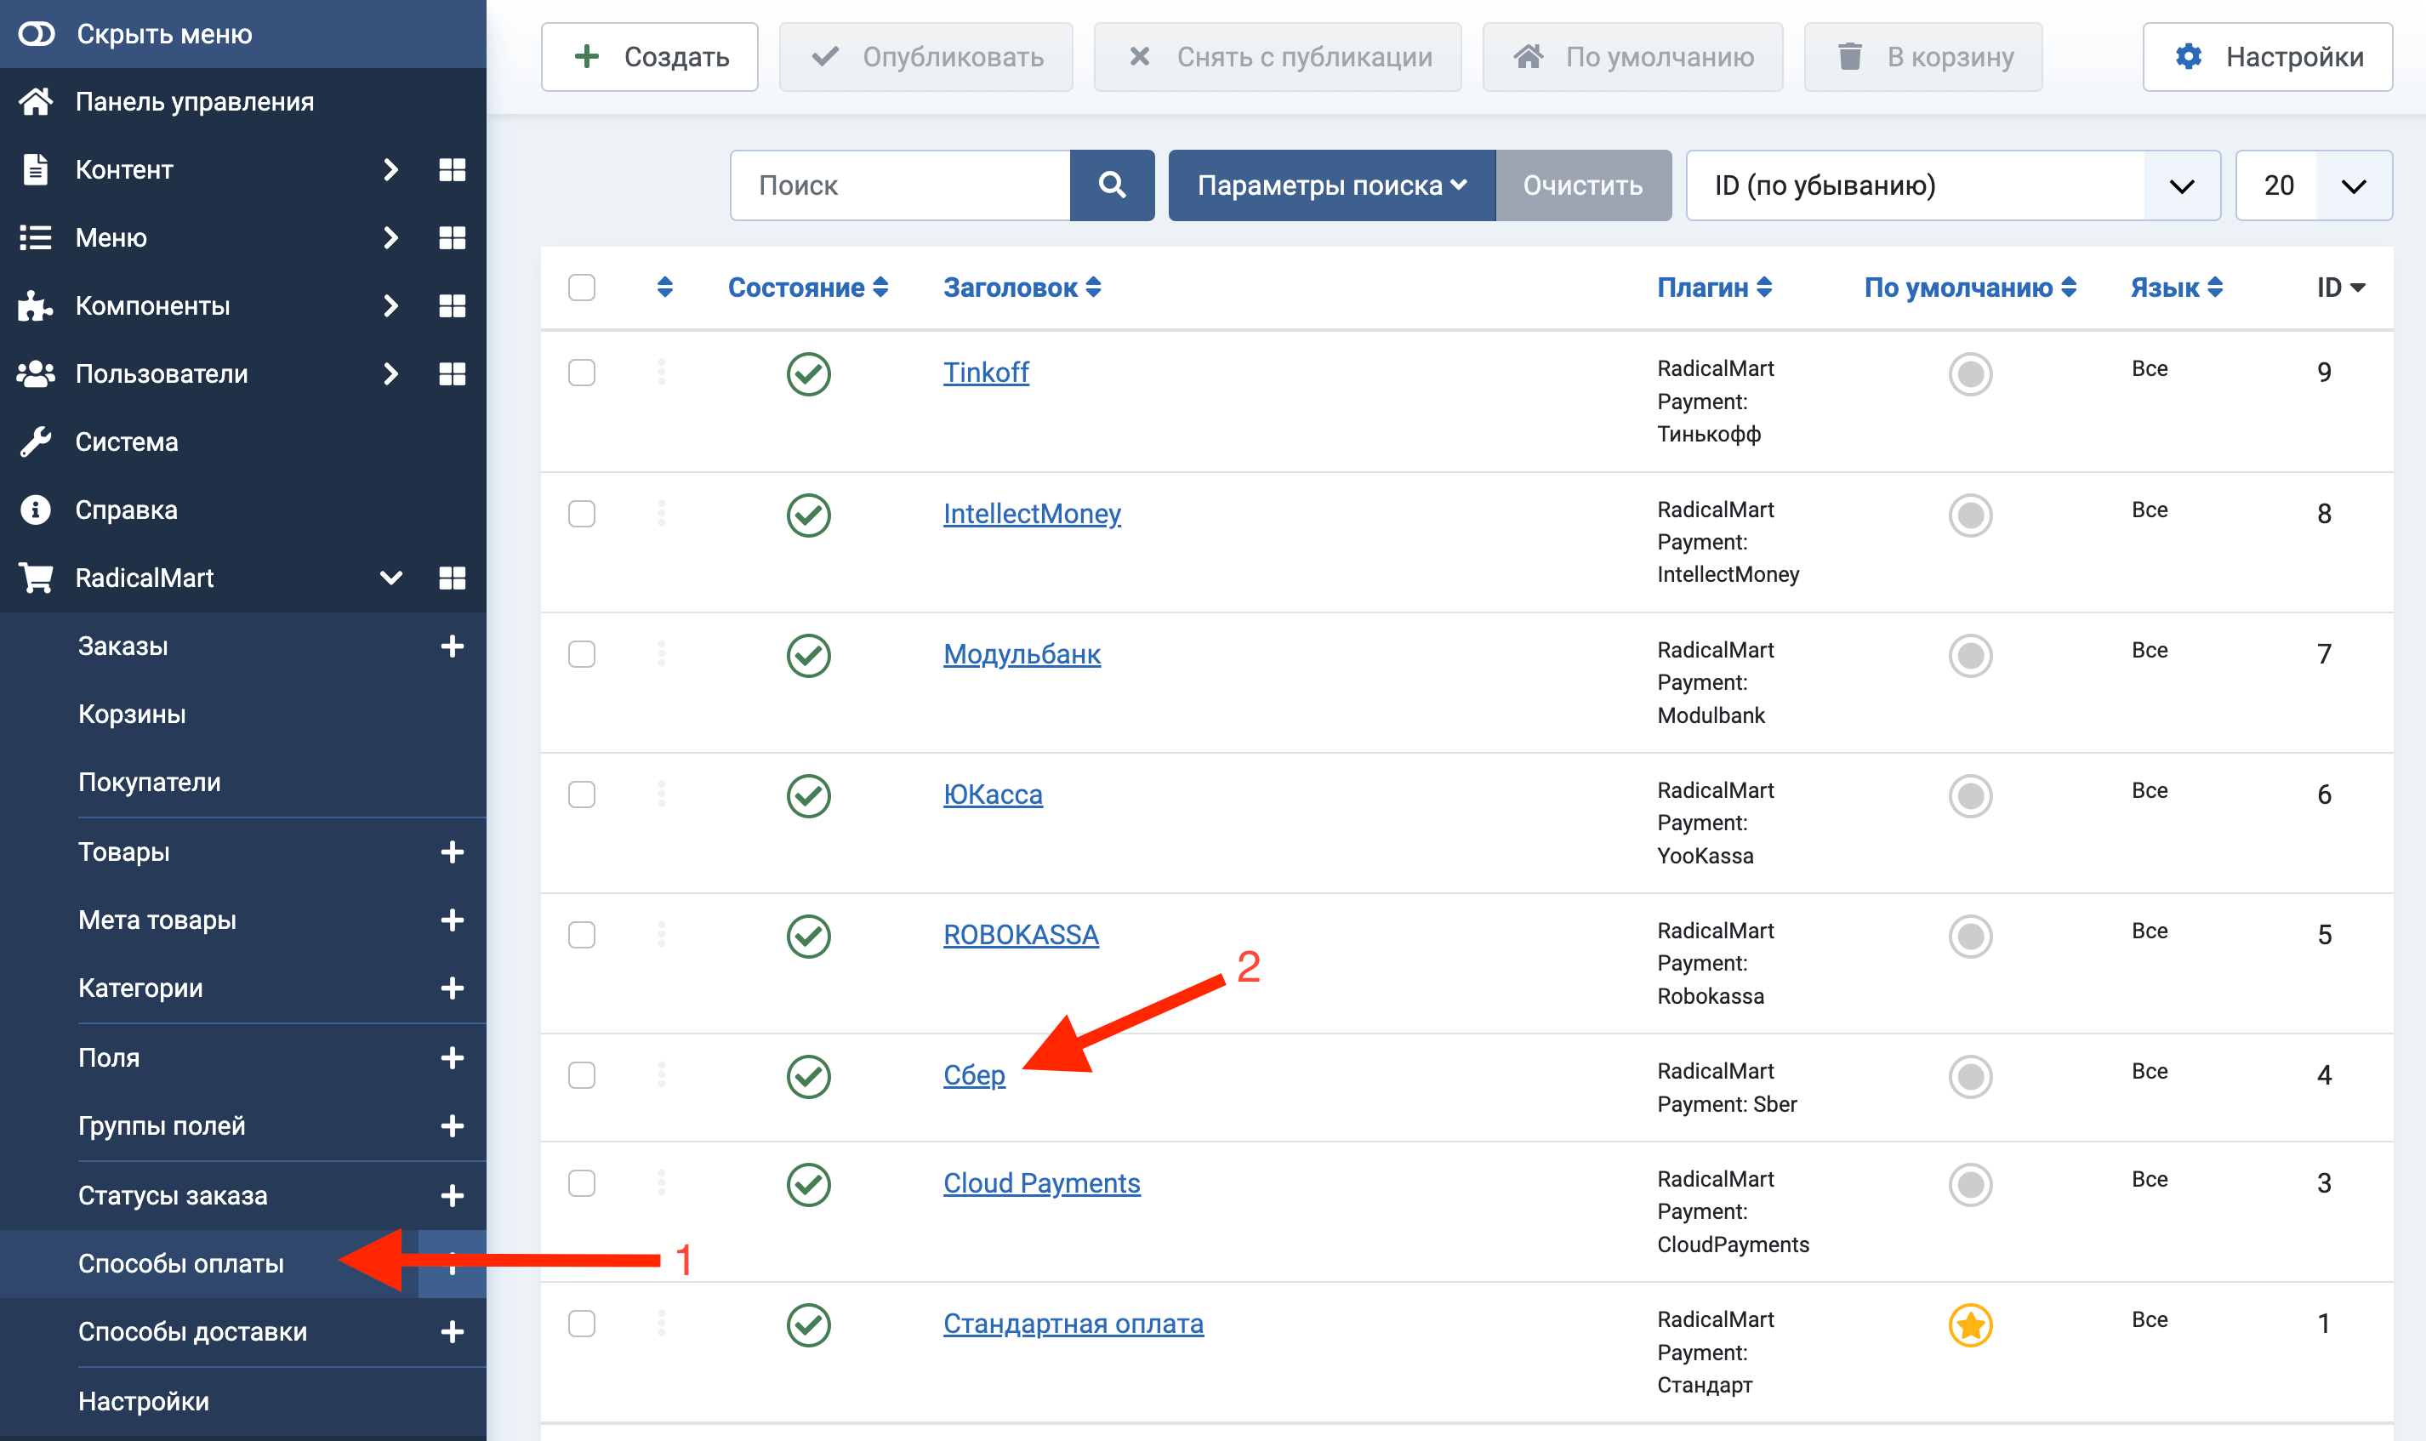Toggle published state of IntellectMoney
This screenshot has width=2426, height=1441.
pyautogui.click(x=808, y=515)
